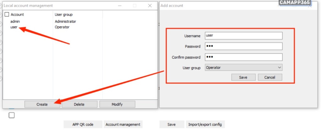
Task: Close the Local account management window
Action: [x=150, y=6]
